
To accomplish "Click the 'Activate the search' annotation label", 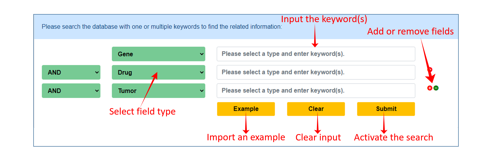I will [394, 137].
